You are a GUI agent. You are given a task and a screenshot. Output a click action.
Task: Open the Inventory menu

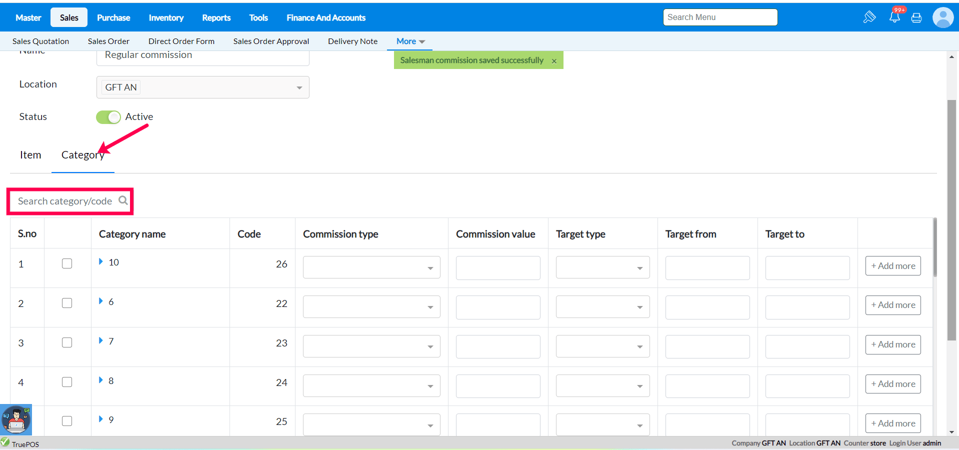(166, 17)
